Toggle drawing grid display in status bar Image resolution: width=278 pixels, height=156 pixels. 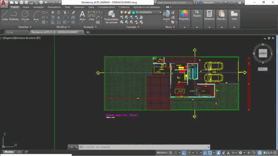pos(171,153)
